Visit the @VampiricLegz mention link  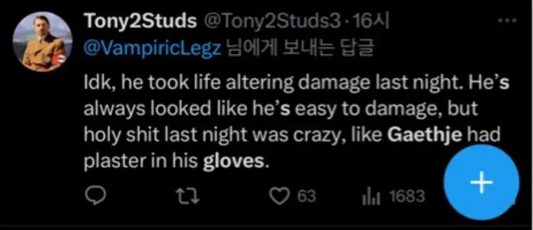tap(152, 50)
